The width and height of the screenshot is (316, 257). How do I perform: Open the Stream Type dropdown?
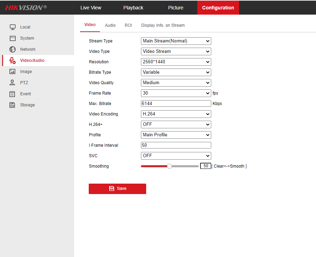point(176,41)
